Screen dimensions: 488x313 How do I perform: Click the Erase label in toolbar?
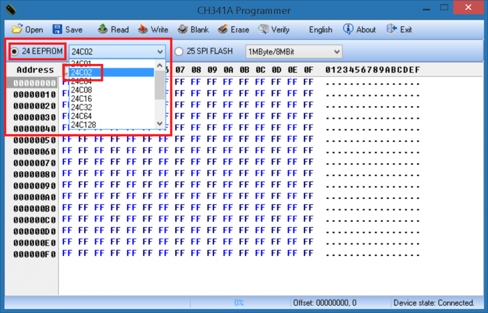click(x=240, y=30)
